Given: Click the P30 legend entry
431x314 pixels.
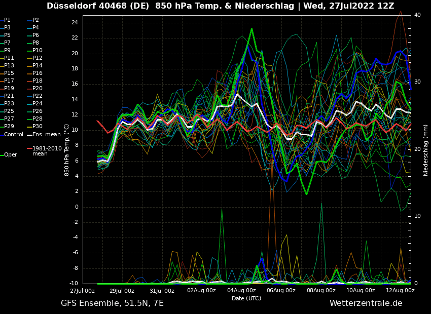Looking at the screenshot, I should pos(37,127).
